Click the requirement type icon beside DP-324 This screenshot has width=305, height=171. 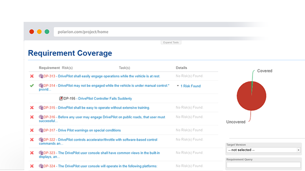41,166
